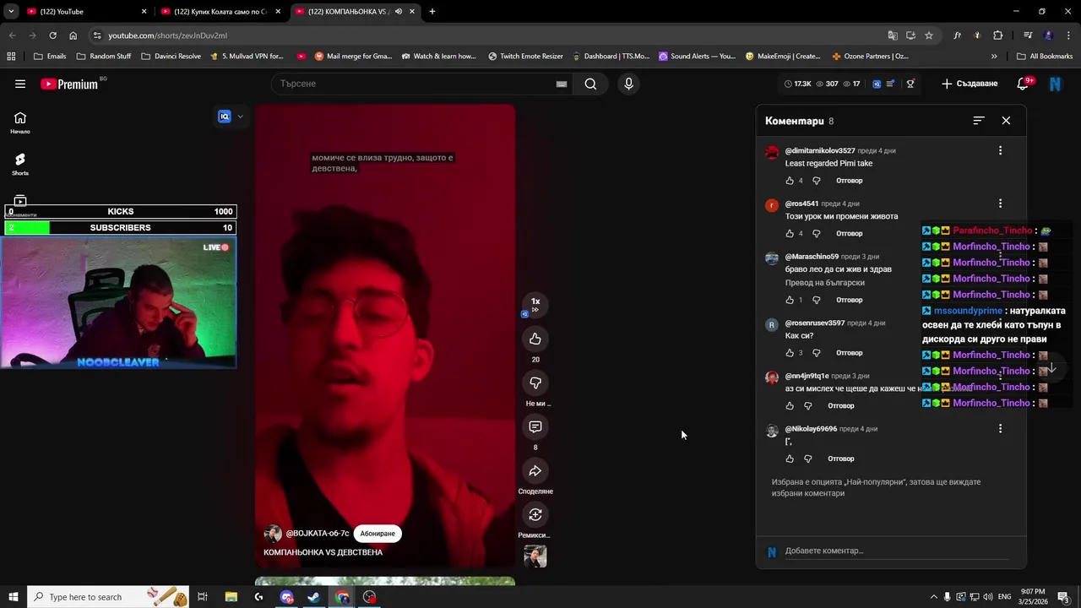Open the @BOJKATA-o6-7c channel link
The image size is (1081, 608).
coord(317,534)
